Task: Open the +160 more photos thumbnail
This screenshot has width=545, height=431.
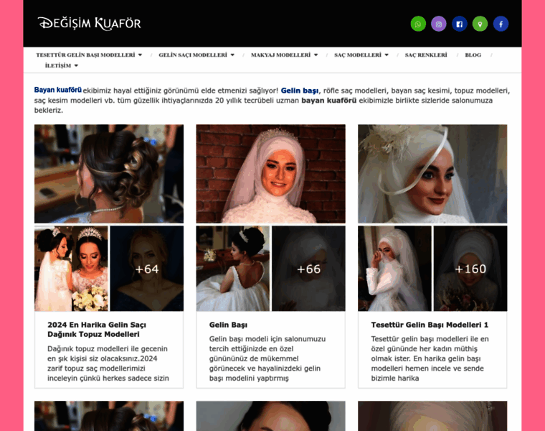Action: [470, 269]
